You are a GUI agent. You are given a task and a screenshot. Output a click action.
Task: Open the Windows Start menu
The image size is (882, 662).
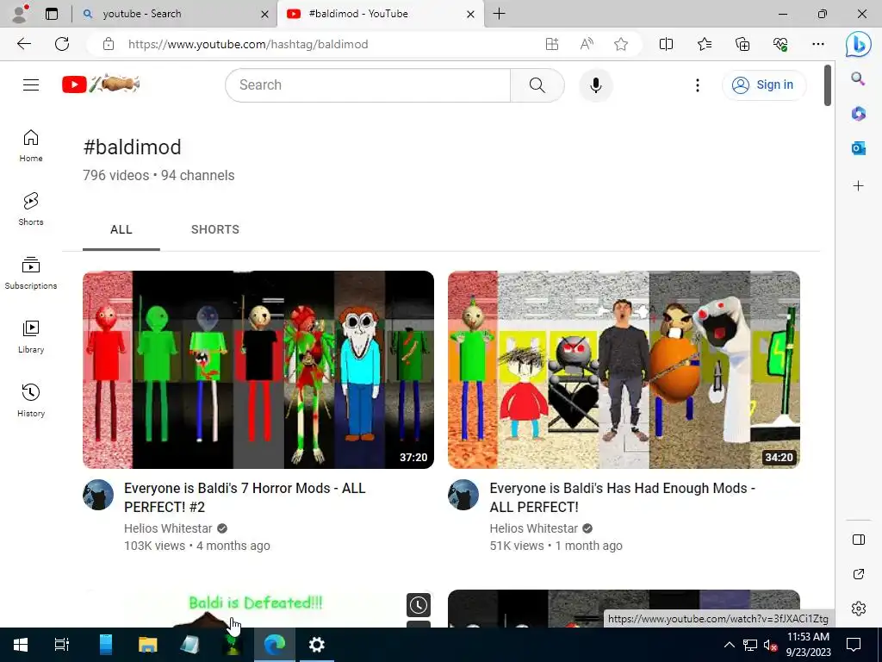point(21,645)
